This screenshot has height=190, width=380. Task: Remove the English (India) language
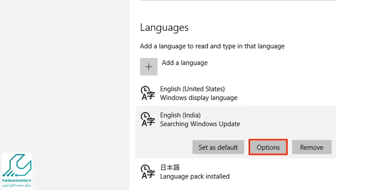pyautogui.click(x=312, y=147)
